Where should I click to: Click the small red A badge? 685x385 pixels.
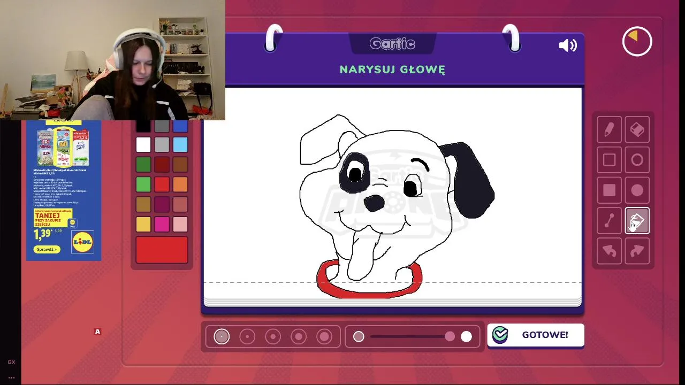click(x=97, y=332)
